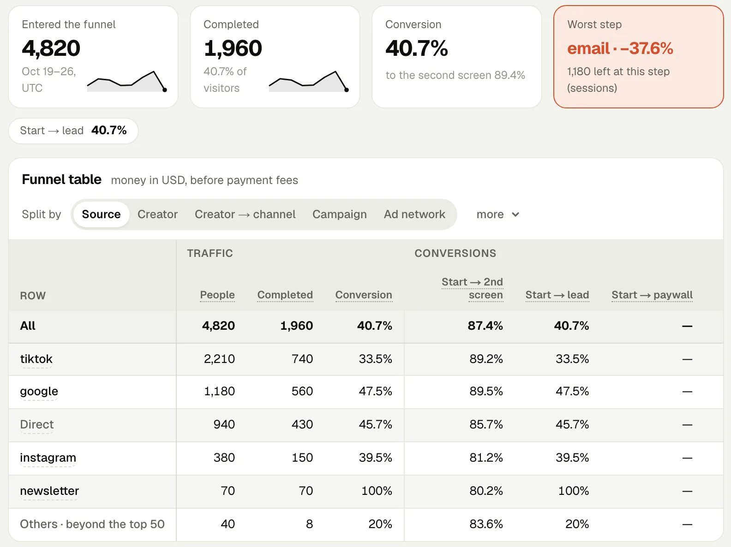The width and height of the screenshot is (731, 547).
Task: Click Direct's People value "940"
Action: point(224,424)
